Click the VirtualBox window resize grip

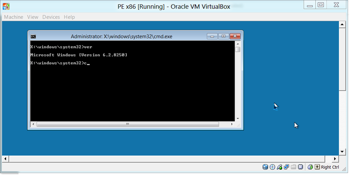click(x=344, y=169)
